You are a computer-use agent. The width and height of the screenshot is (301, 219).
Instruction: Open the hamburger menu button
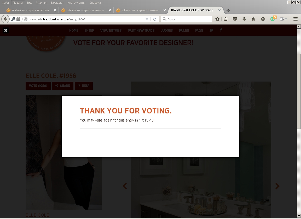click(296, 19)
